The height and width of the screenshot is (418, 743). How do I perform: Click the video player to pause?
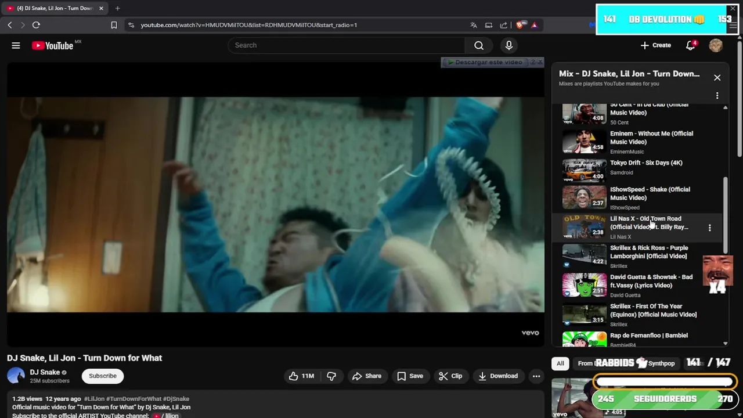(x=276, y=204)
